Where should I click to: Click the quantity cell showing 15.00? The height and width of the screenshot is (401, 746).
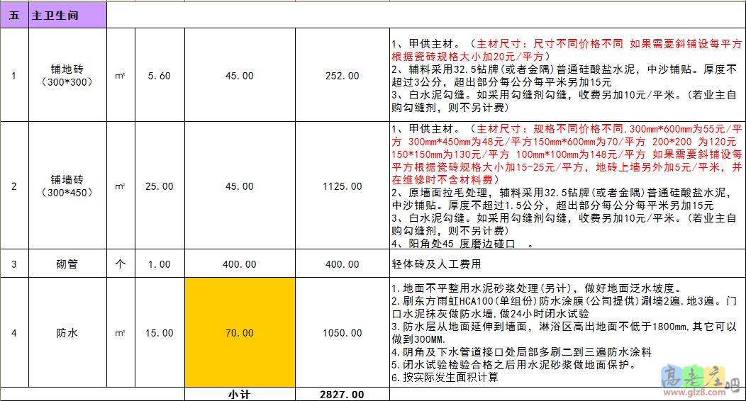pyautogui.click(x=158, y=332)
